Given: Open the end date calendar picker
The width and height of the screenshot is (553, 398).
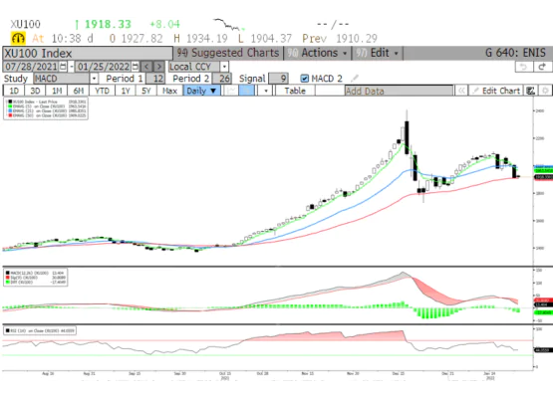Looking at the screenshot, I should [136, 67].
